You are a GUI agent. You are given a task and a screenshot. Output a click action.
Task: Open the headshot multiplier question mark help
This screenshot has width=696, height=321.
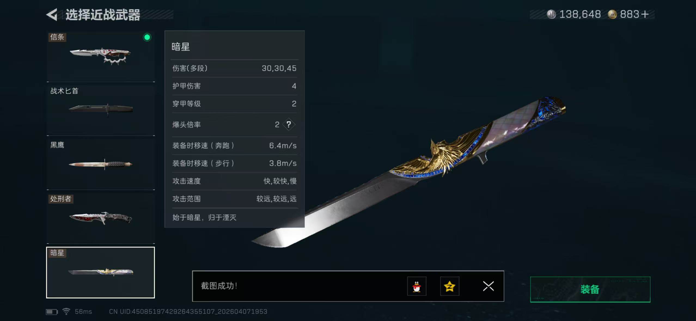tap(289, 124)
